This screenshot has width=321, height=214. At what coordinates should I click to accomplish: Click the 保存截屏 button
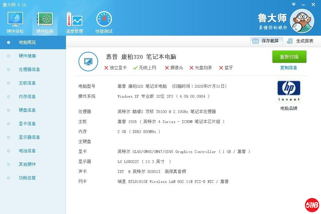point(266,41)
